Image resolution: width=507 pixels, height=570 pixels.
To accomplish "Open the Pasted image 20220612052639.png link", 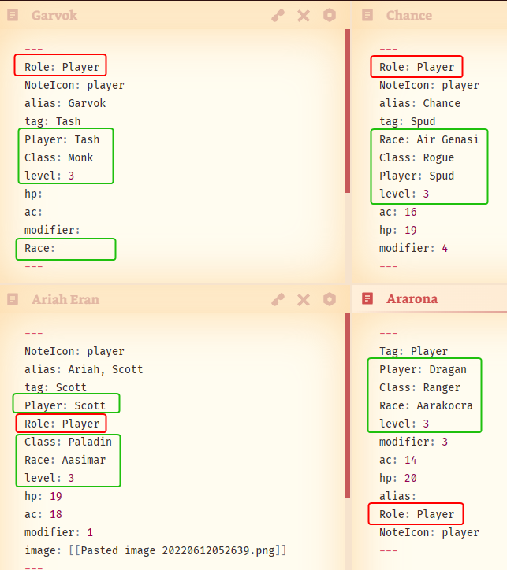I will coord(177,550).
